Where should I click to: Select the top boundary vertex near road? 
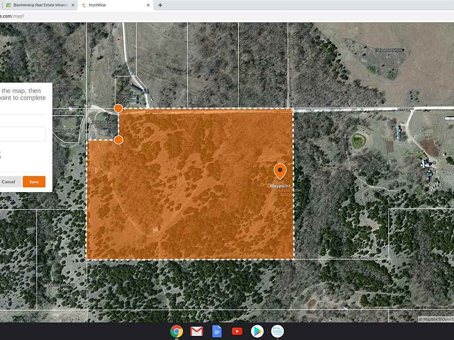pyautogui.click(x=118, y=109)
